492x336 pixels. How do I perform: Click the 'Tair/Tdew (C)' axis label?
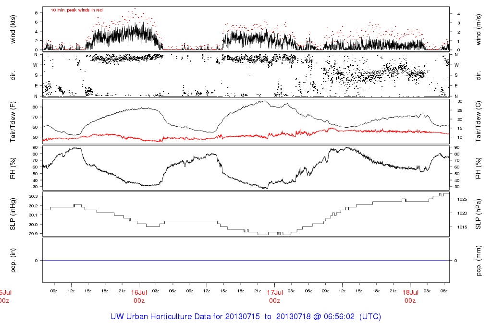pos(478,121)
